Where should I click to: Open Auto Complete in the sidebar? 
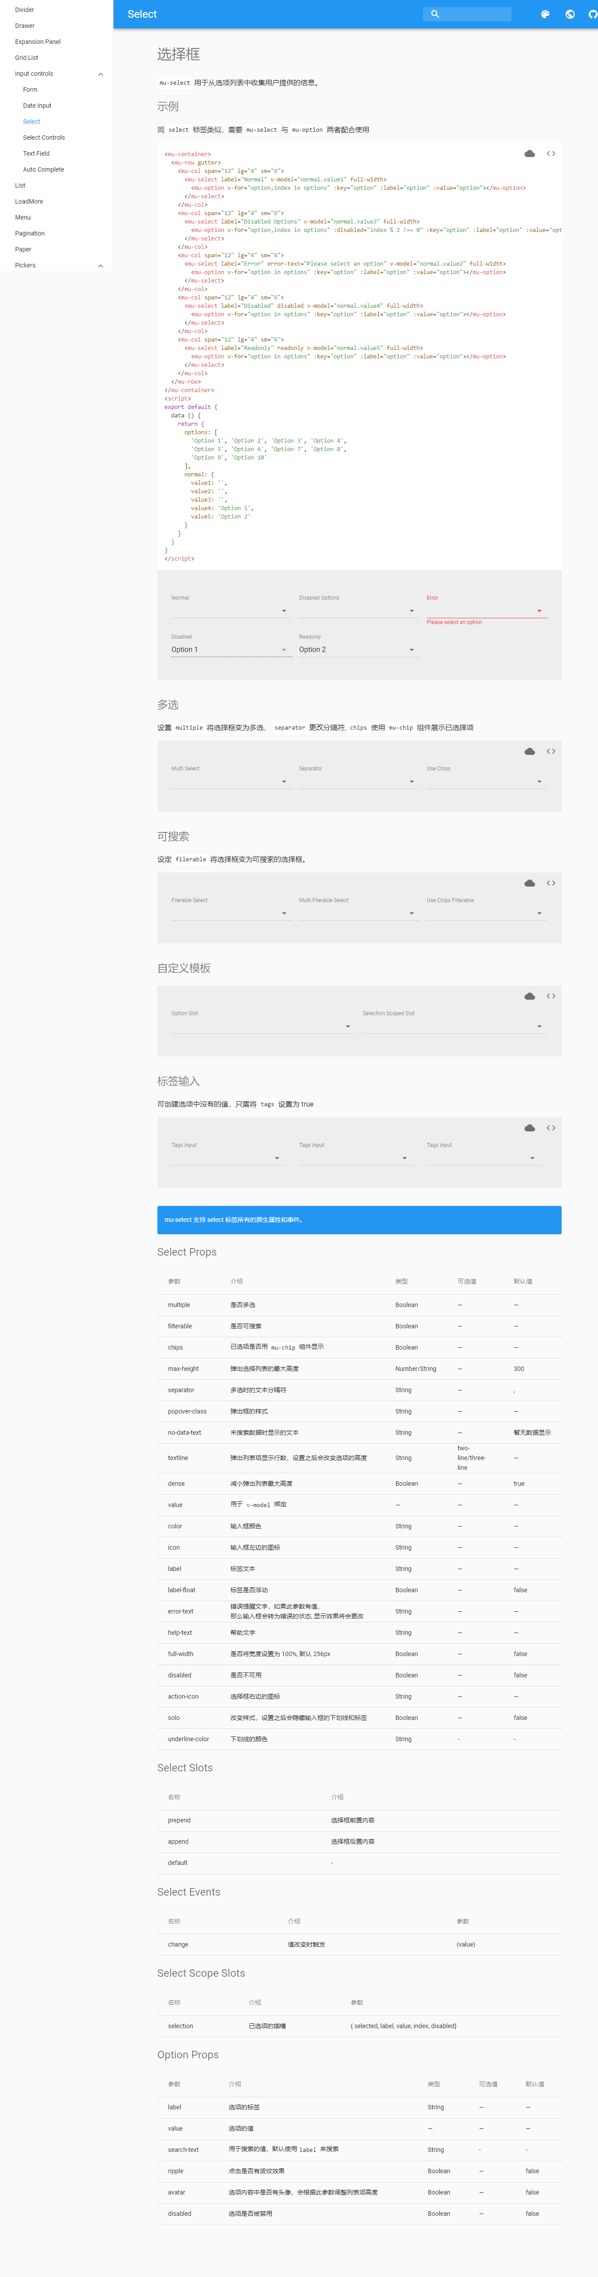(x=44, y=169)
